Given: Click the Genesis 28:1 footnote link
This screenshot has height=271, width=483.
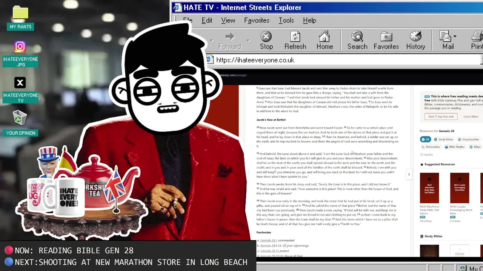Looking at the screenshot, I should [x=268, y=241].
